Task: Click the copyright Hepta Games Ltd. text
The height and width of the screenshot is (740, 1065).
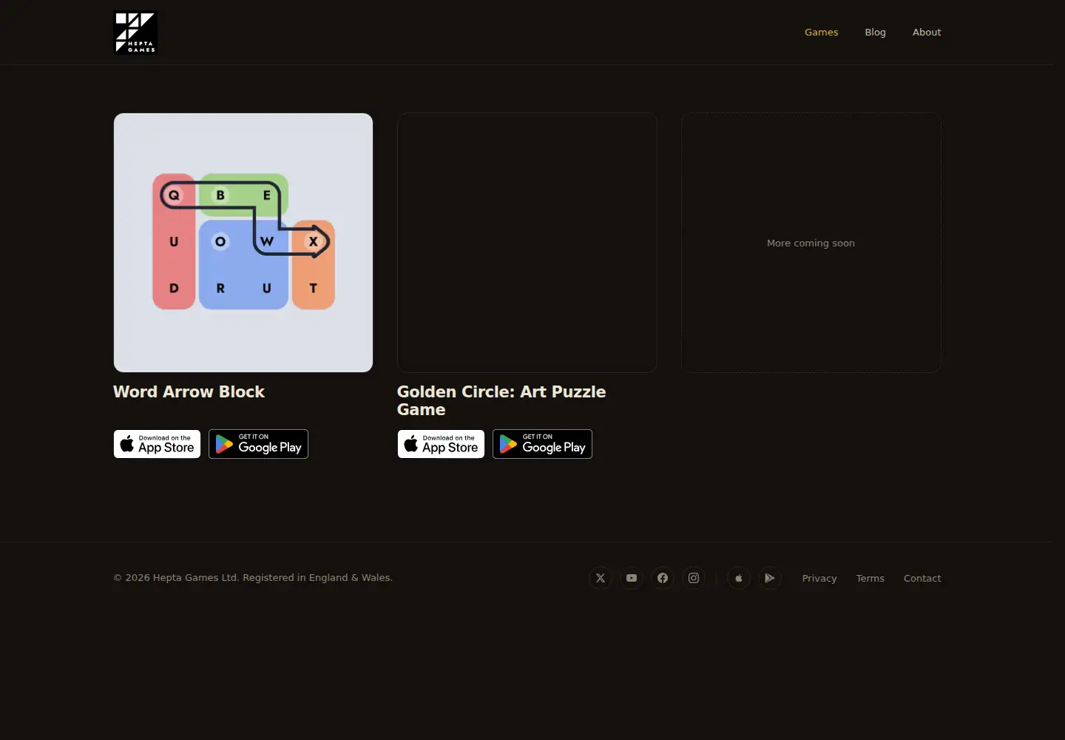Action: click(253, 578)
